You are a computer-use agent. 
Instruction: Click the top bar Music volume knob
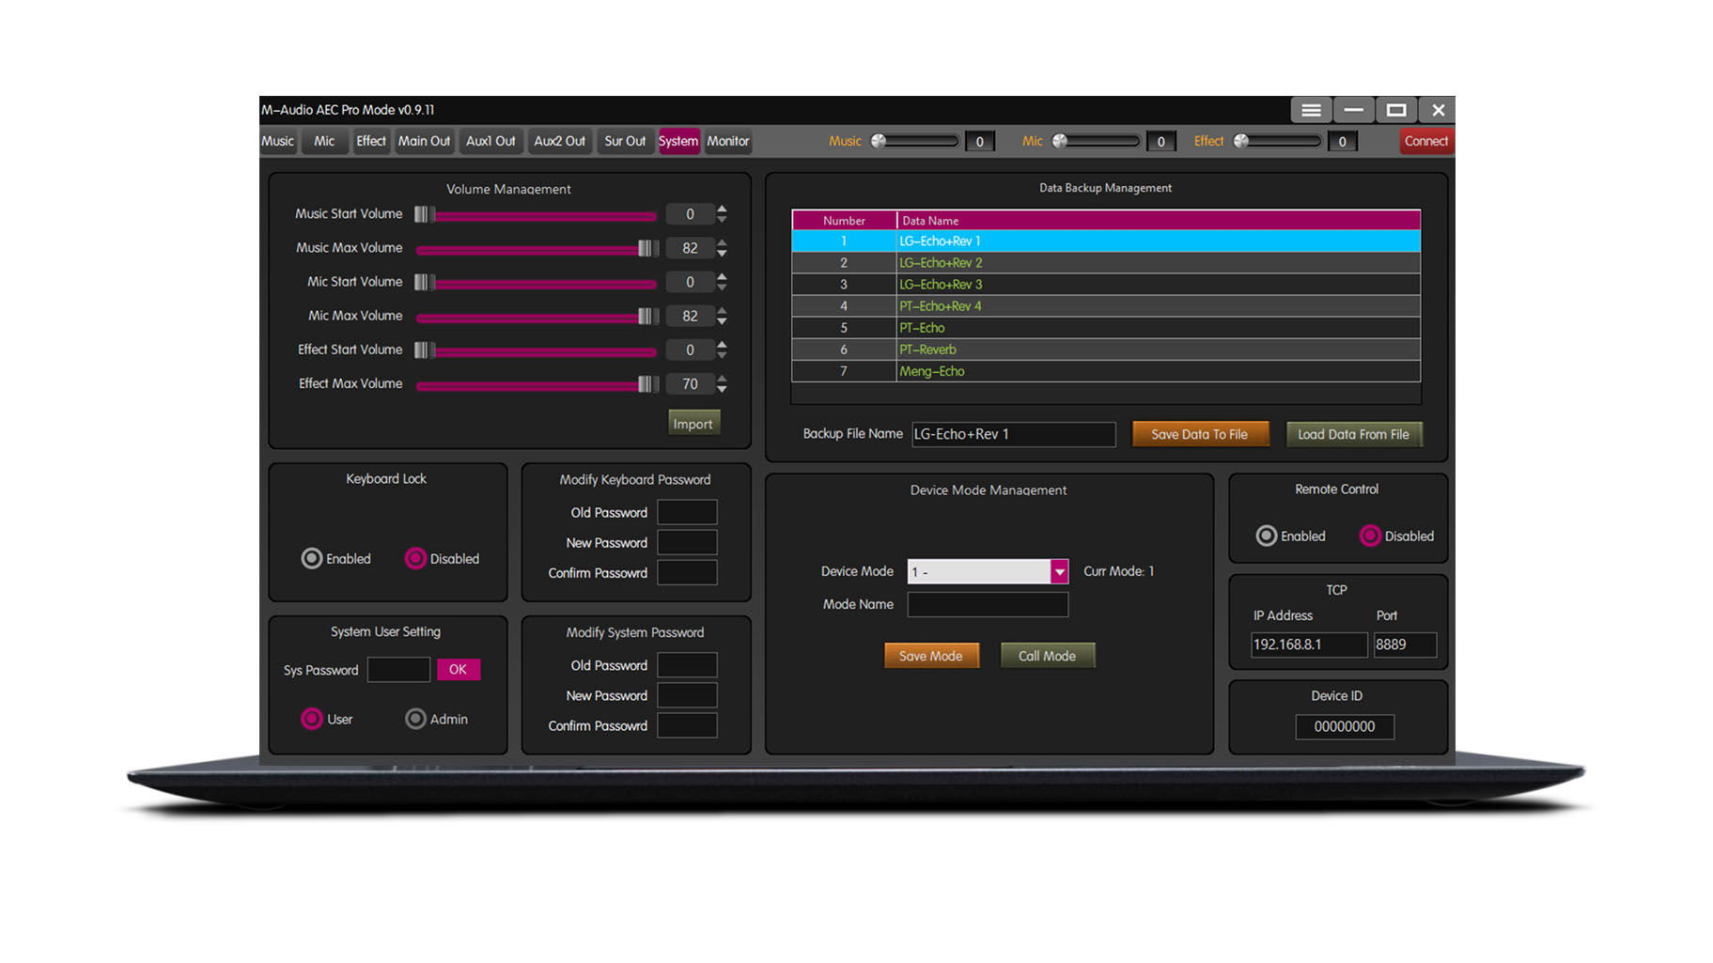click(x=879, y=141)
